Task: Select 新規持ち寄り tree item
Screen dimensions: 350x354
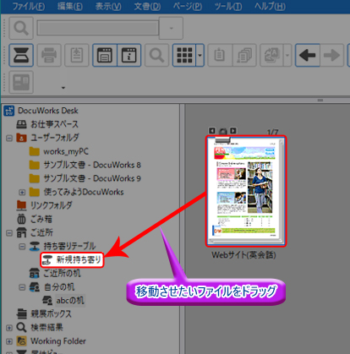Action: click(79, 259)
